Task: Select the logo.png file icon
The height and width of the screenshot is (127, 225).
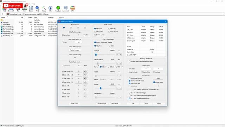Action: (1, 22)
